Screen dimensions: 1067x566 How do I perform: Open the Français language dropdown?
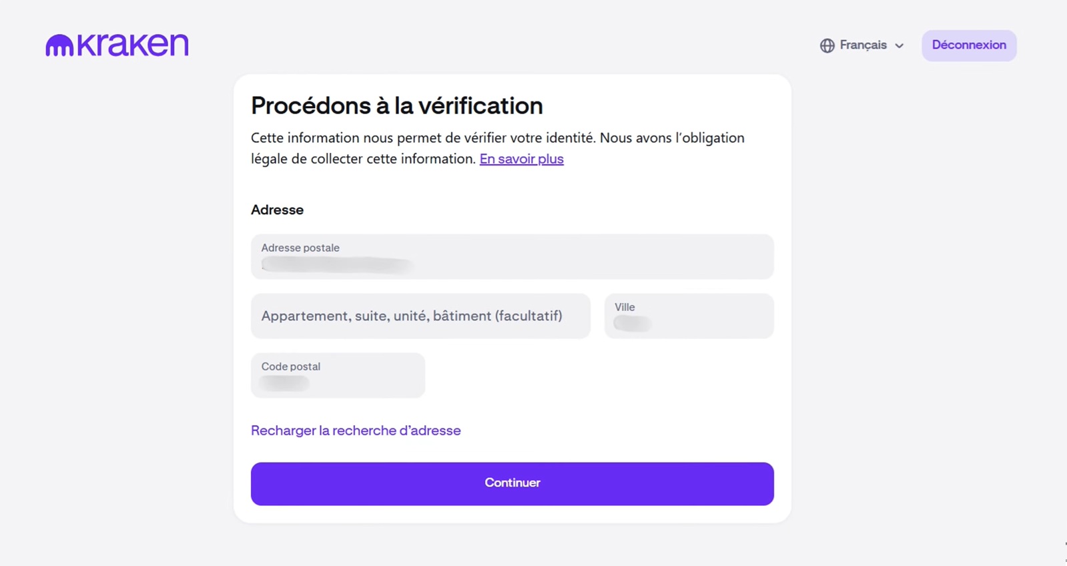point(863,45)
